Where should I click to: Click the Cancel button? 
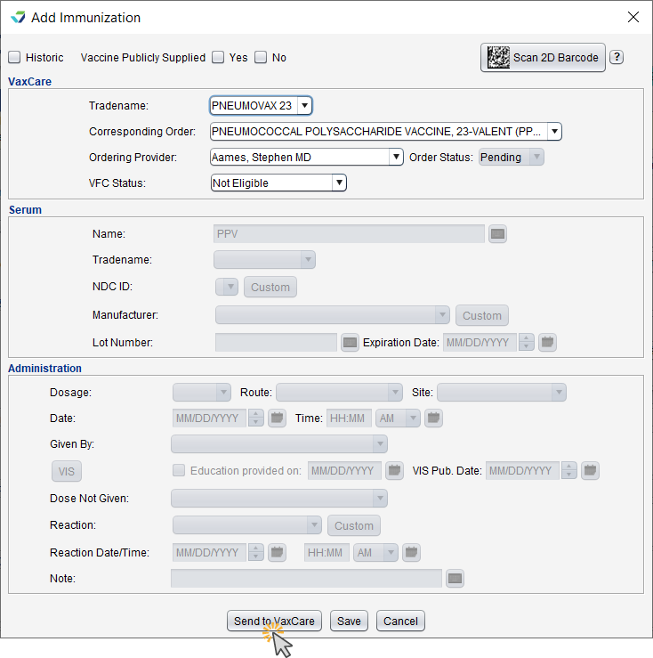pyautogui.click(x=400, y=621)
